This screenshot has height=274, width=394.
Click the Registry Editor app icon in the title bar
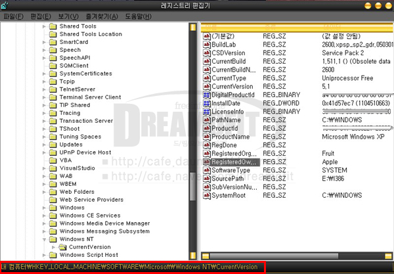pyautogui.click(x=5, y=5)
